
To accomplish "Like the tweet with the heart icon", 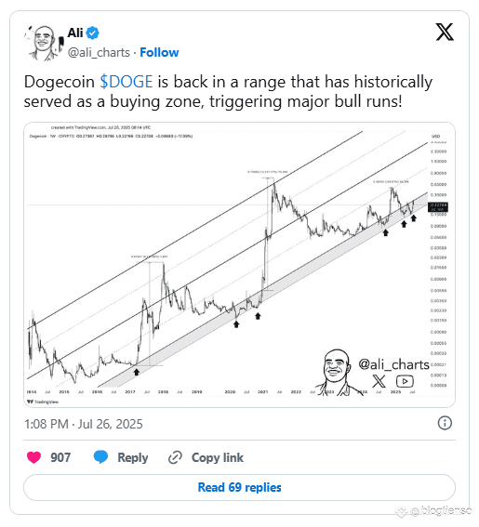I will 33,457.
